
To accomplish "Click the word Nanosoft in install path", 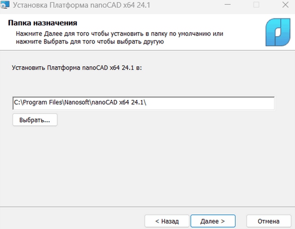I will (77, 103).
